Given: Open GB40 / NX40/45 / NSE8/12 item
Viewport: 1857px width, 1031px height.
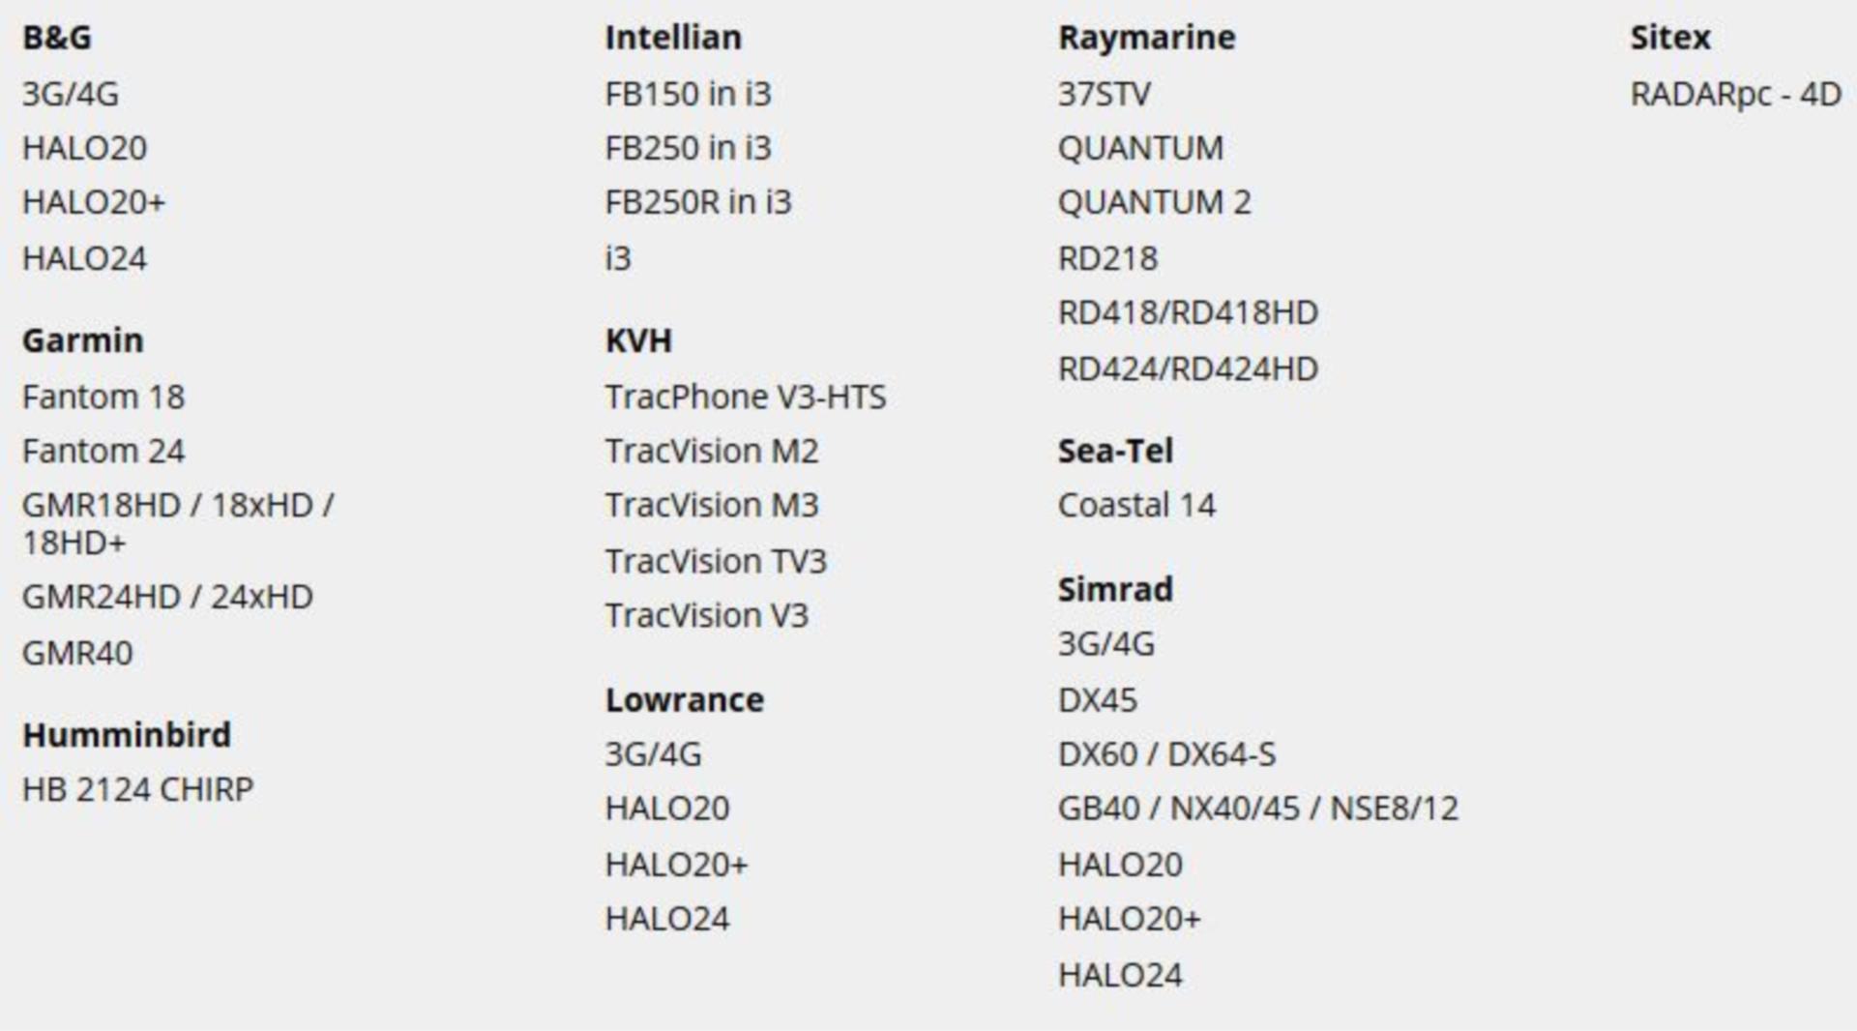Looking at the screenshot, I should pos(1257,809).
